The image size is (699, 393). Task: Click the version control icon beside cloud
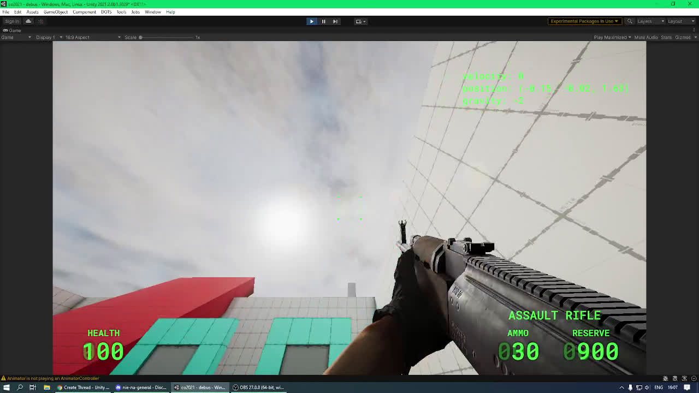click(40, 21)
